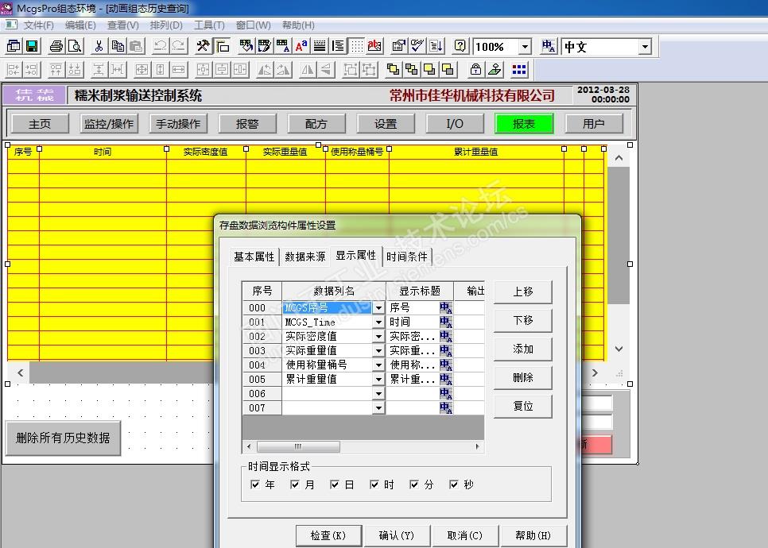The image size is (768, 548).
Task: Click the padlock lock-object icon
Action: coord(475,70)
